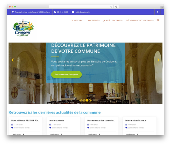
Task: Click comments icon under Information Travaux
Action: [x=126, y=128]
